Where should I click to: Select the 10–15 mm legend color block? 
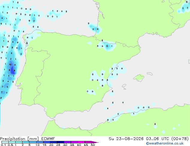pos(40,142)
